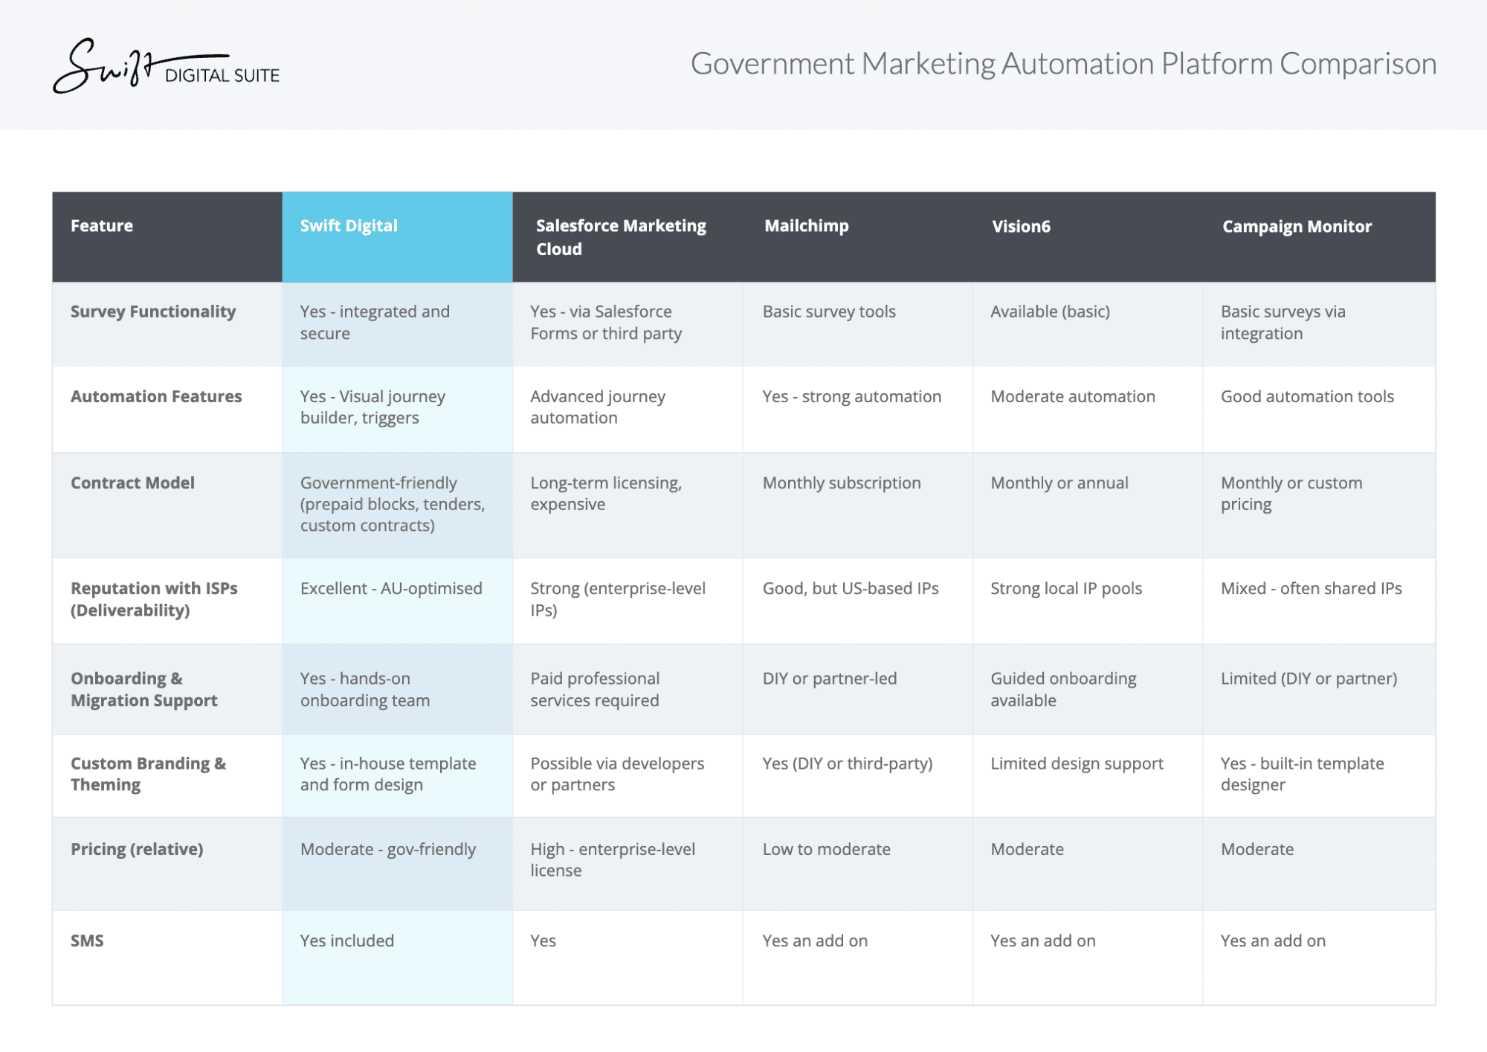Click 'Strong local IP pools' cell

tap(1065, 589)
